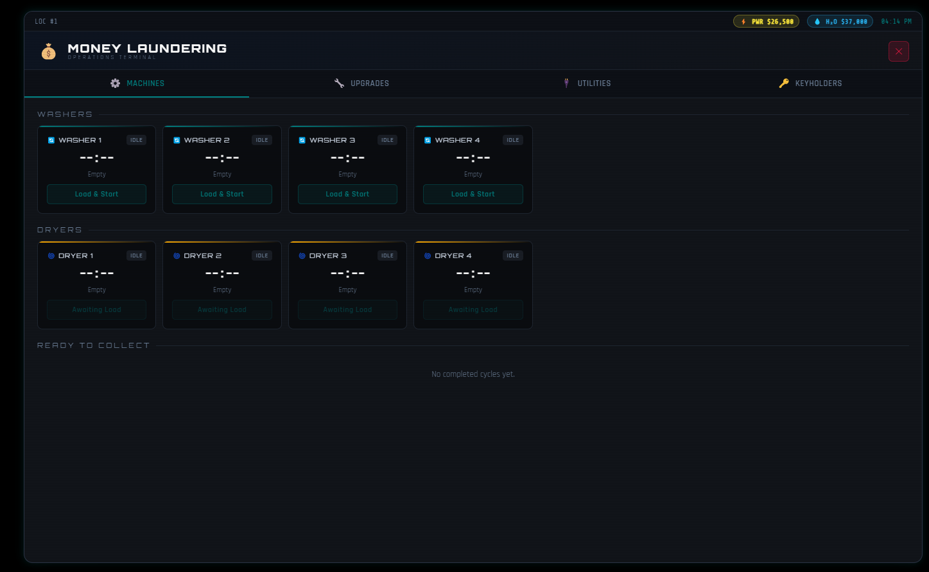Click the money bag icon in header
This screenshot has width=929, height=572.
(x=49, y=51)
